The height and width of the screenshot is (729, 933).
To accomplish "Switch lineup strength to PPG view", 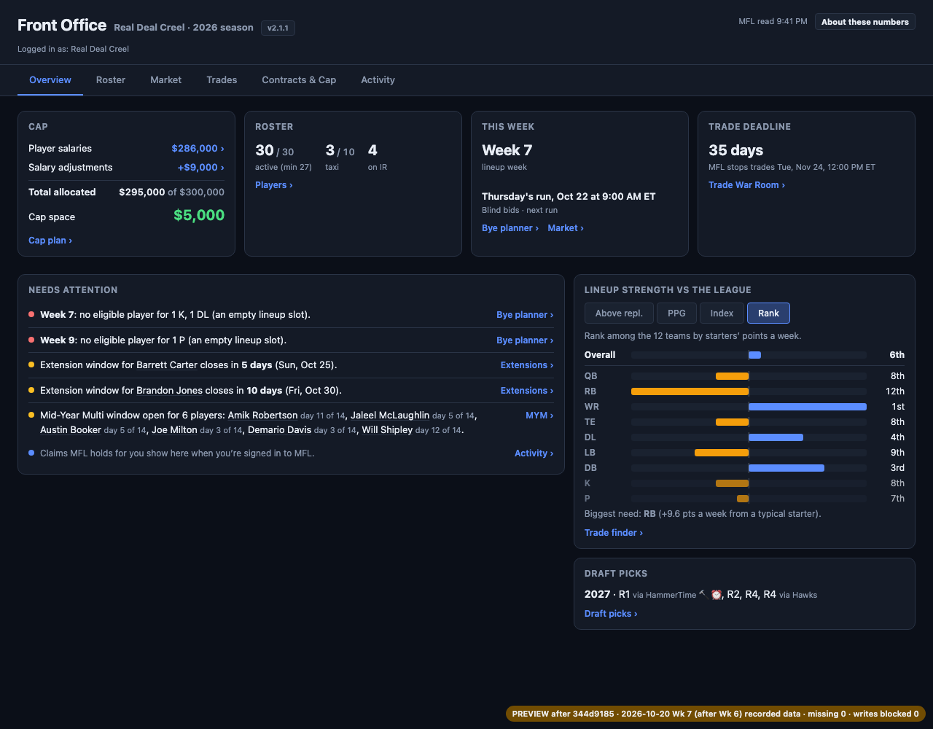I will click(x=676, y=313).
